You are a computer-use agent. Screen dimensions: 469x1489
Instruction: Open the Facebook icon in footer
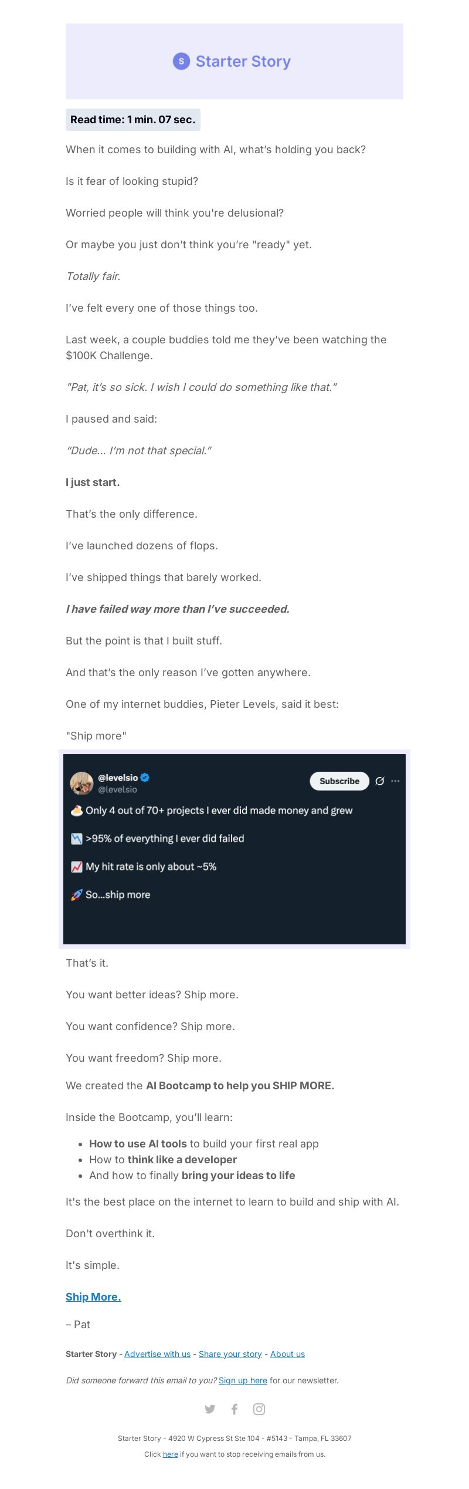tap(235, 1409)
